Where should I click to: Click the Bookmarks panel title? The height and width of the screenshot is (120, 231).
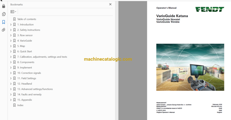[x=17, y=4]
